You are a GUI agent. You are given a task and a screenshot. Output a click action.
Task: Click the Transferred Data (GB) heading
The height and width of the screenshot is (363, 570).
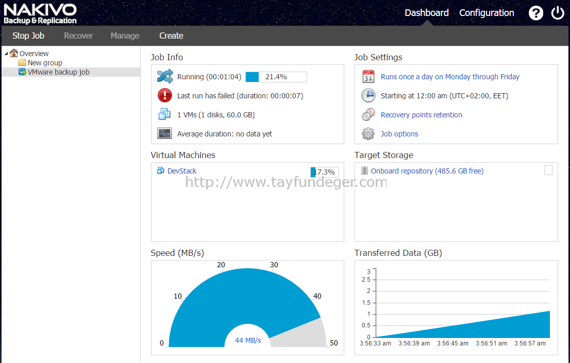[398, 252]
